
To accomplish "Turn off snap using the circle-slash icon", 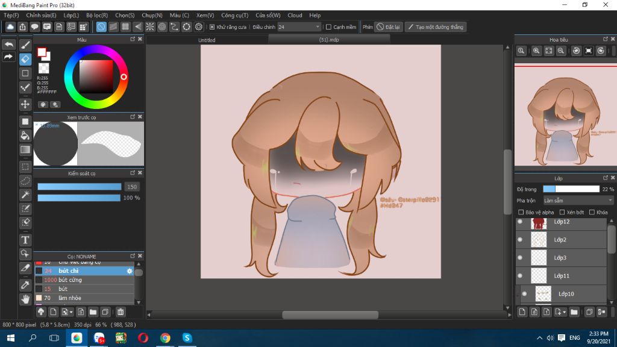I will tap(101, 27).
